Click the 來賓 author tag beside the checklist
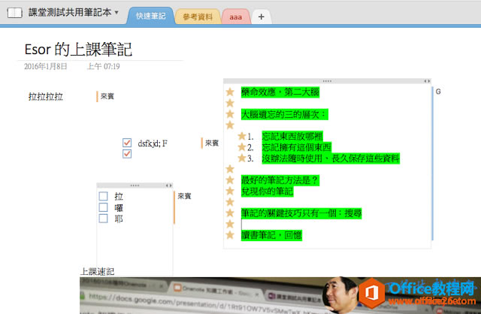481x314 pixels. coord(184,196)
